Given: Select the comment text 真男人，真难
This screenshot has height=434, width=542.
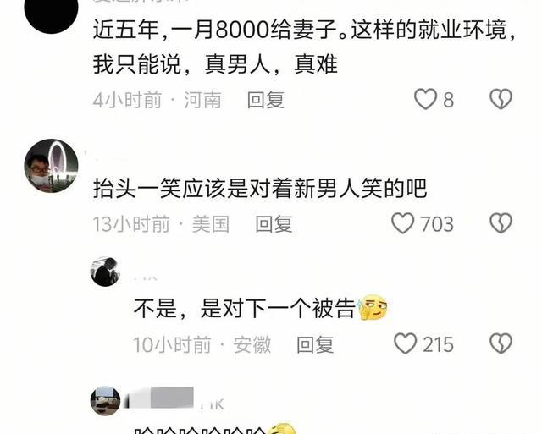Looking at the screenshot, I should pyautogui.click(x=271, y=64).
